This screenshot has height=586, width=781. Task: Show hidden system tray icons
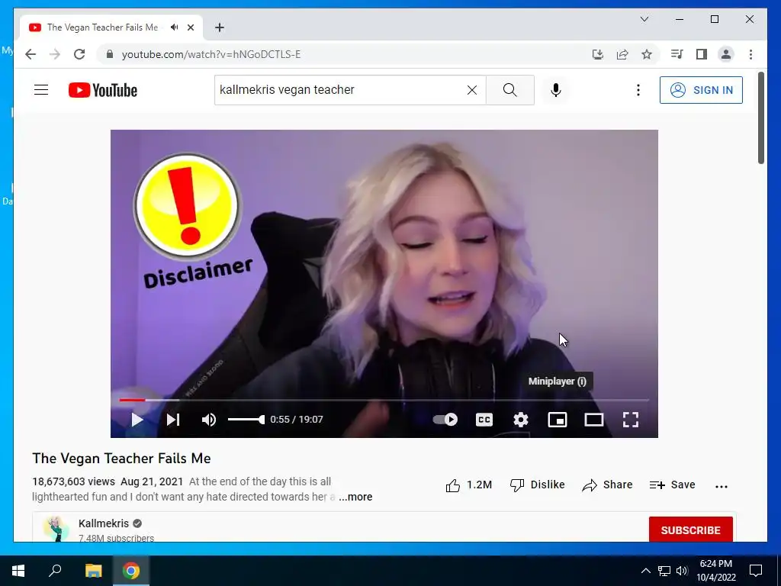(x=645, y=571)
